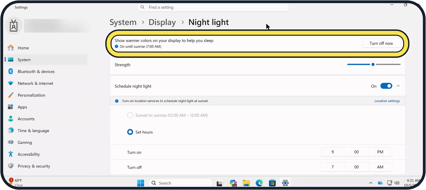Change the Turn on hour value 9

click(333, 152)
